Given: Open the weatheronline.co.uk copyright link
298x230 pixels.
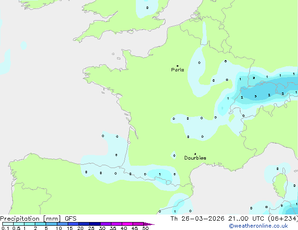Looking at the screenshot, I should 259,226.
